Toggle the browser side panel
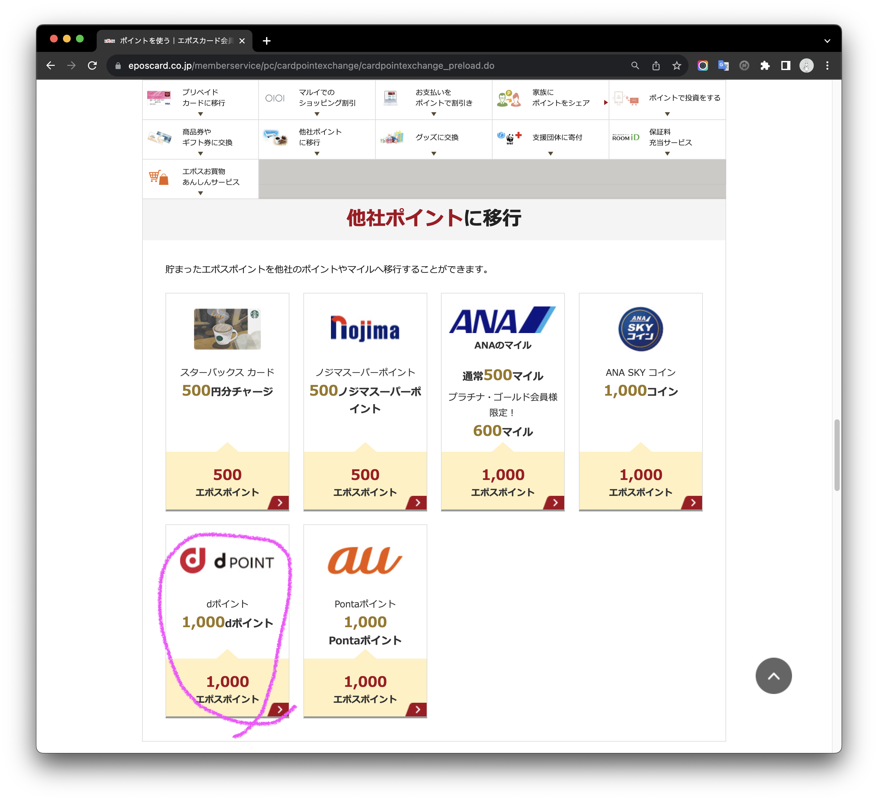This screenshot has width=878, height=801. coord(786,66)
